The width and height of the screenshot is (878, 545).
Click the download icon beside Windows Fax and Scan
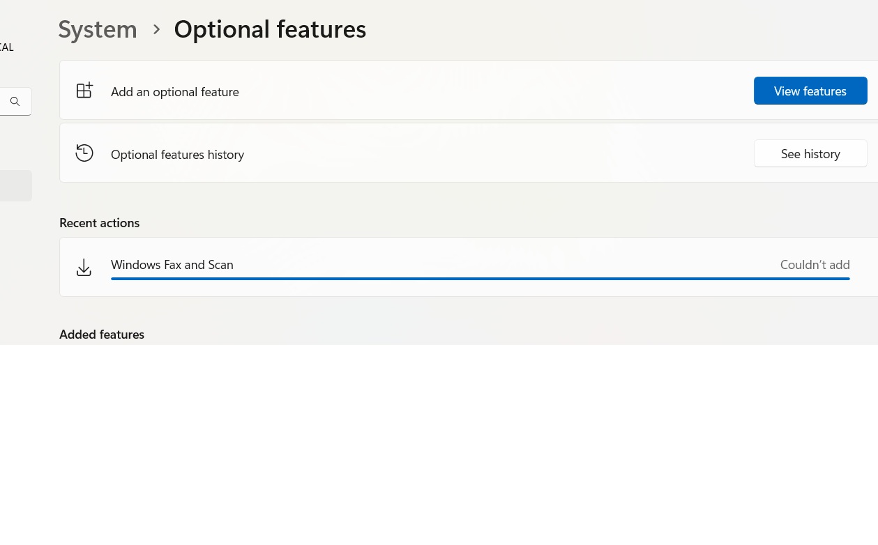pyautogui.click(x=84, y=267)
